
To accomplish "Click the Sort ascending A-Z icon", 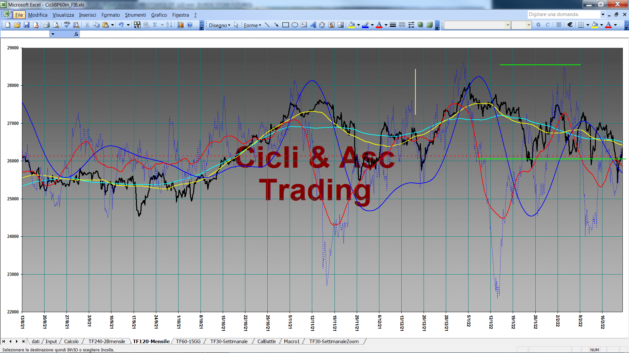I will pos(169,25).
